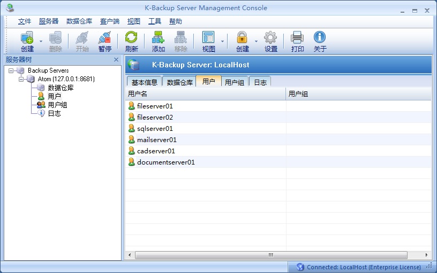
Task: Click the 删除 toolbar icon
Action: click(x=56, y=37)
